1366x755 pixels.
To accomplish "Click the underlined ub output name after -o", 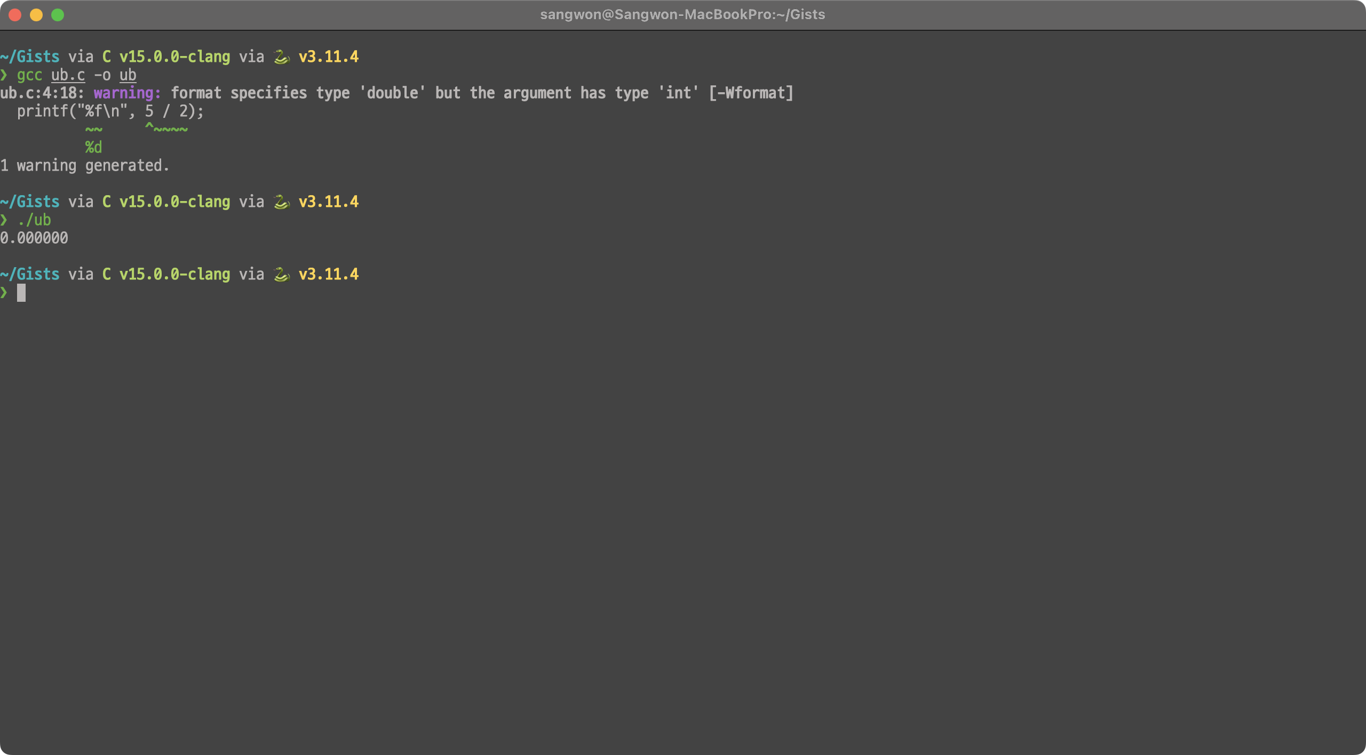I will tap(128, 75).
